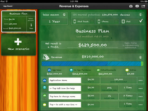Screen dimensions: 148x111
Task: Tap the in-app purchase row icon
Action: coord(45,88)
